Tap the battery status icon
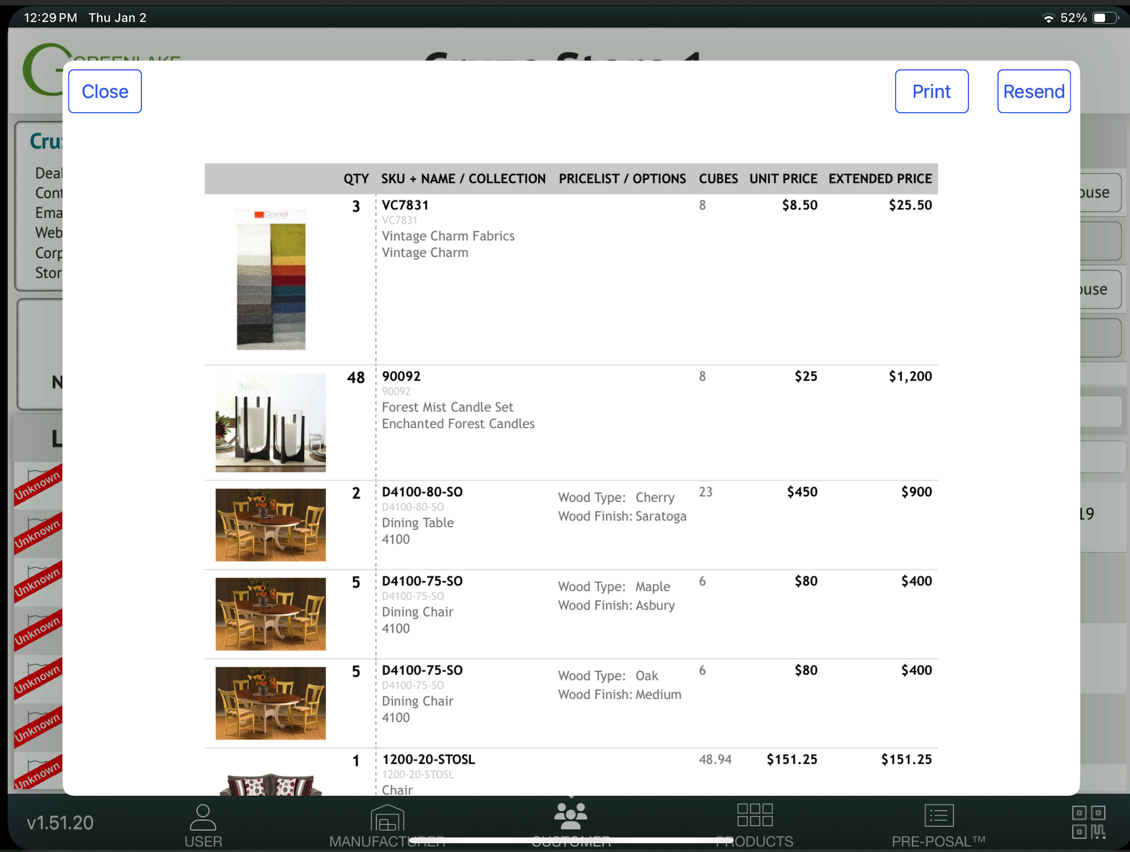The height and width of the screenshot is (852, 1130). coord(1105,18)
